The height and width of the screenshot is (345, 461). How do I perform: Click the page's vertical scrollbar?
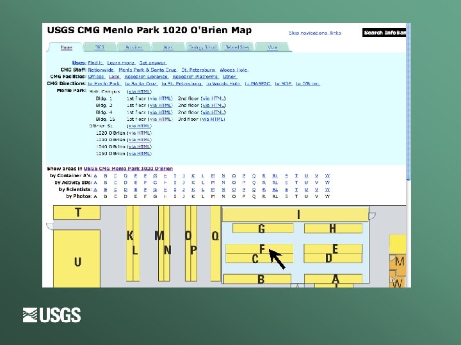click(408, 101)
